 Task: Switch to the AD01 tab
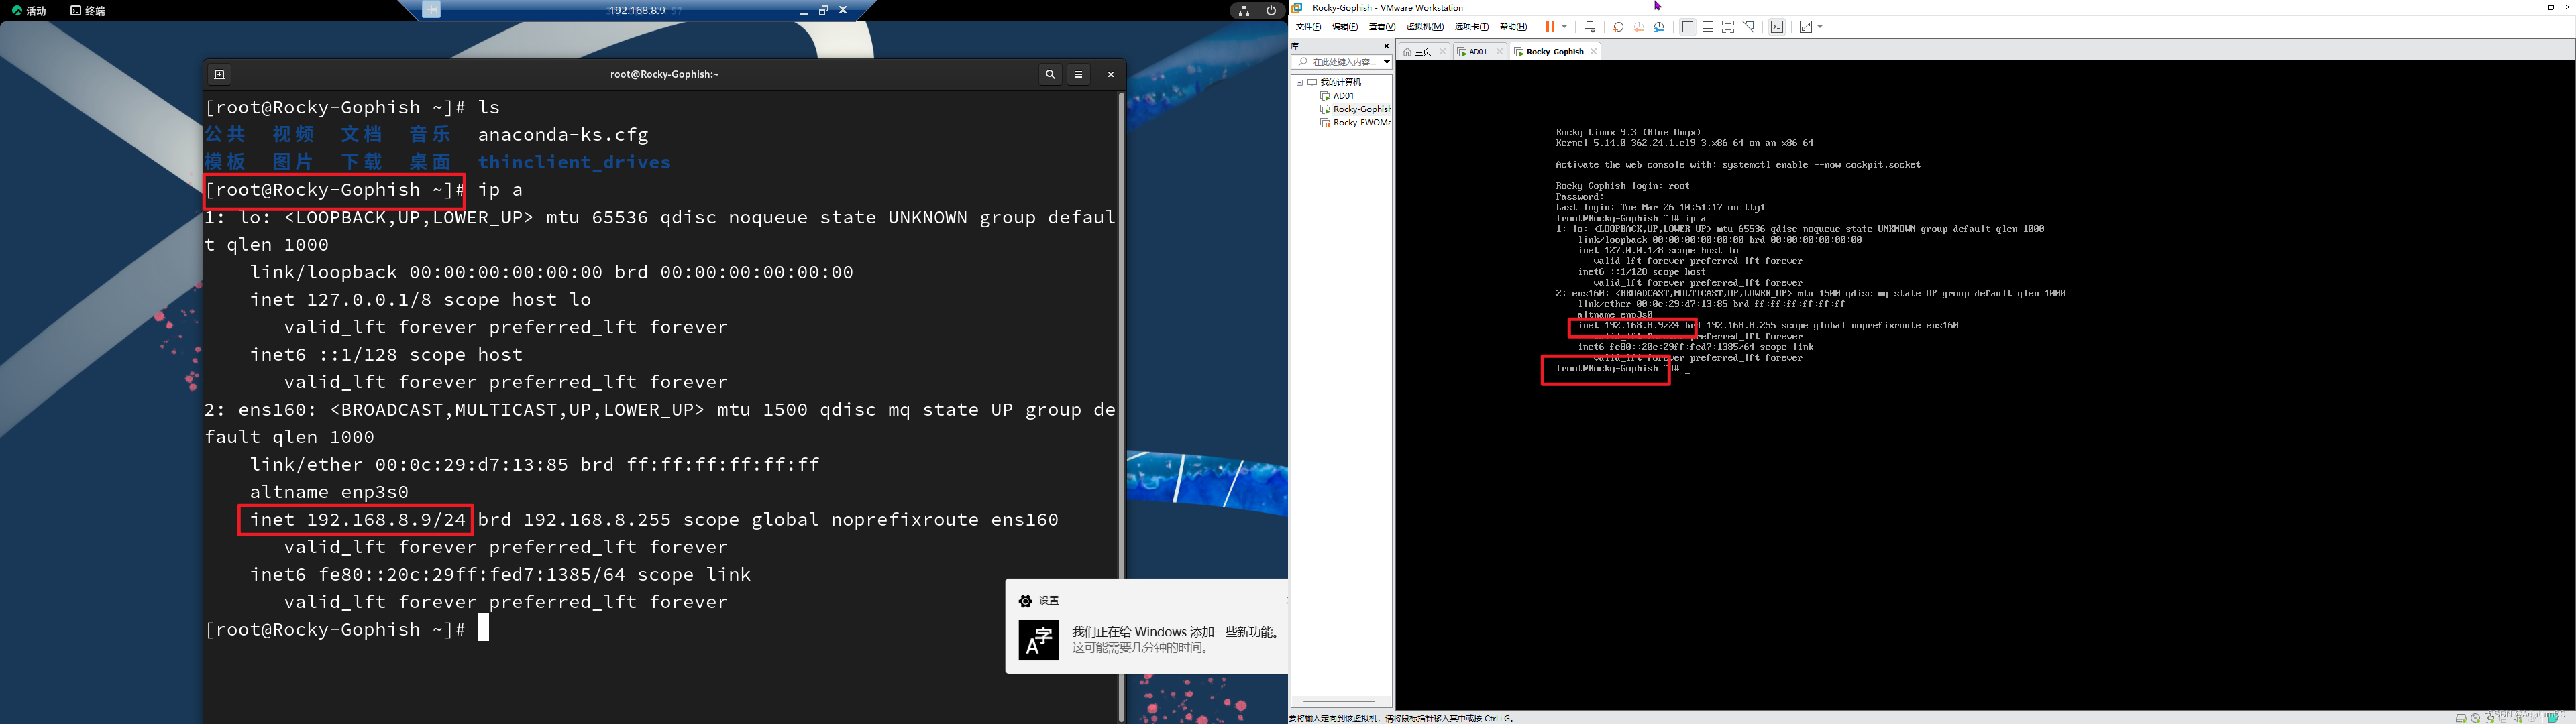1478,51
